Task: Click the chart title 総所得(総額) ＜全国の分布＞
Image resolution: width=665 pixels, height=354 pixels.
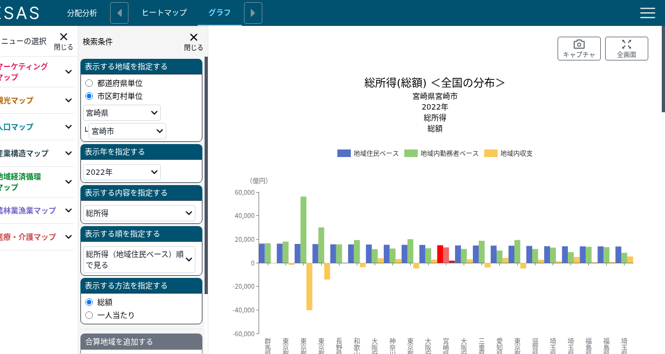Action: tap(435, 83)
